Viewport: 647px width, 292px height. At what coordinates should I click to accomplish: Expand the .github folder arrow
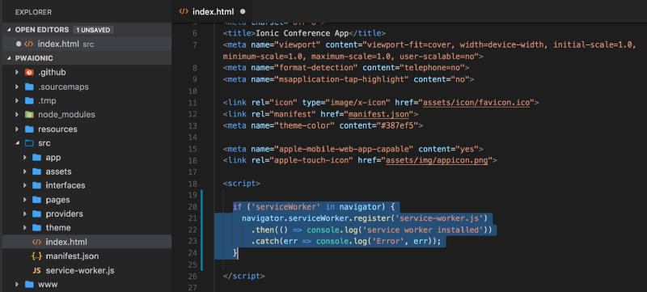[x=17, y=73]
